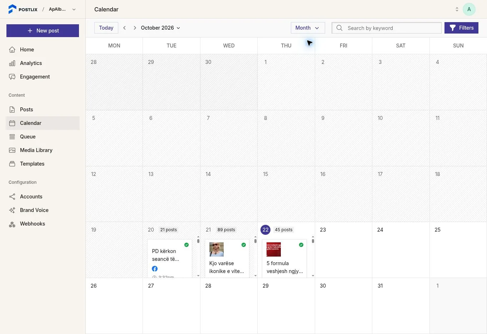This screenshot has width=487, height=334.
Task: Click the 45 posts badge
Action: click(284, 230)
